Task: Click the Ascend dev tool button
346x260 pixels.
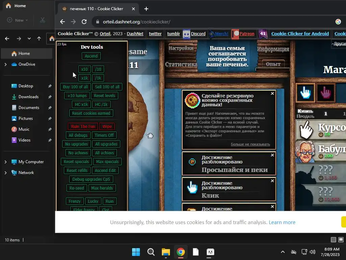Action: click(x=91, y=56)
